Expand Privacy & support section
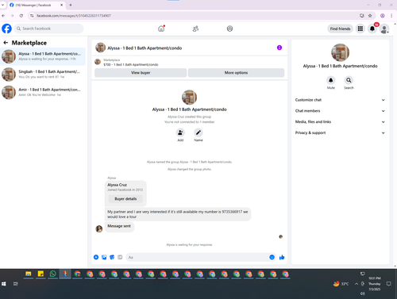Viewport: 397px width, 299px height. click(340, 132)
